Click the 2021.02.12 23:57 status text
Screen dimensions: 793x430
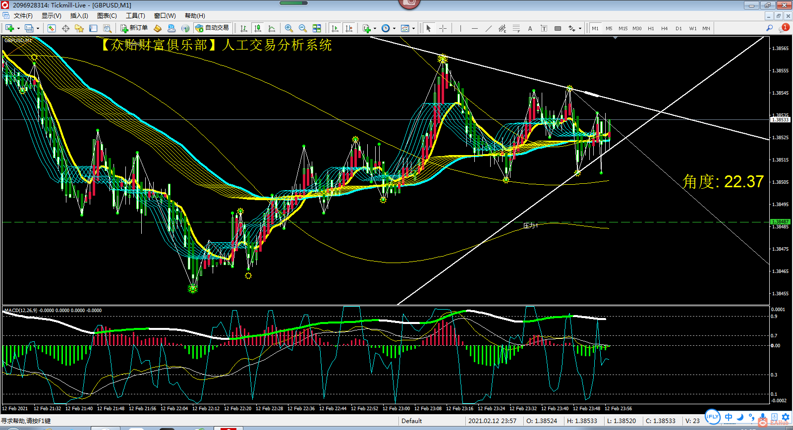[x=492, y=421]
